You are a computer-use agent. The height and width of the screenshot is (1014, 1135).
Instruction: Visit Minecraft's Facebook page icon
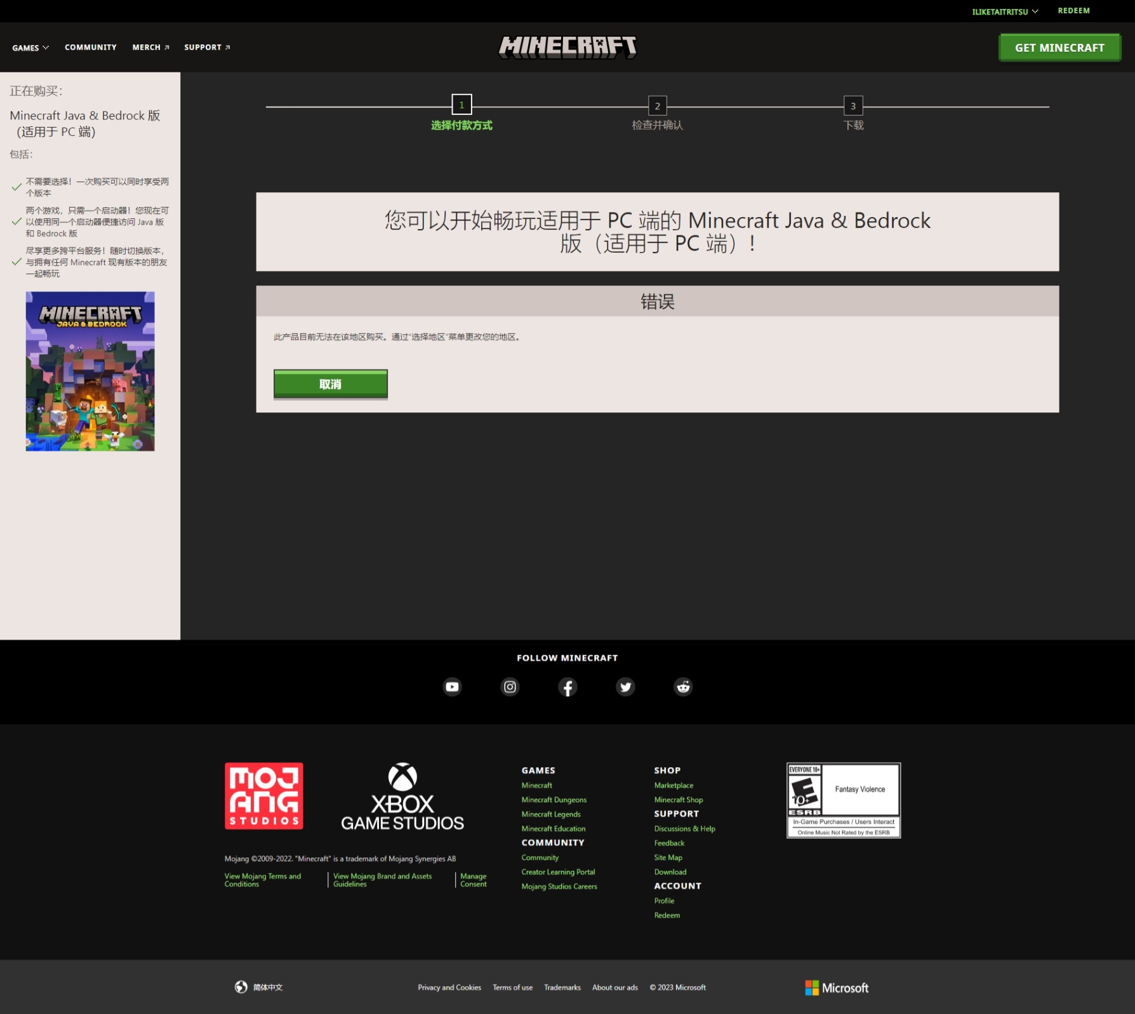click(x=567, y=687)
